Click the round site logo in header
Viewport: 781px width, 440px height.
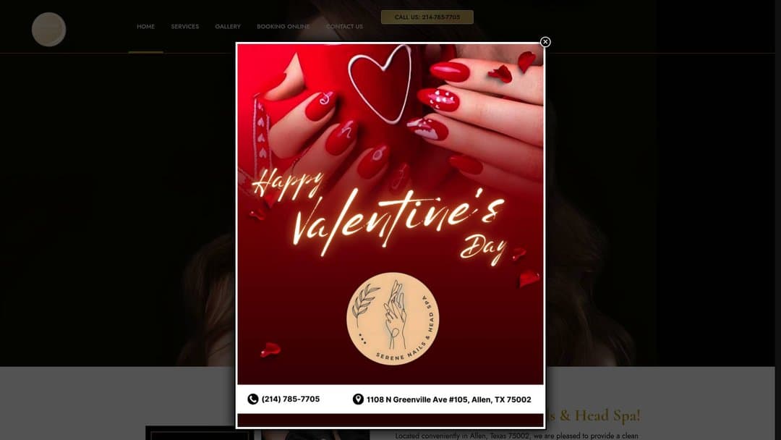pyautogui.click(x=49, y=30)
